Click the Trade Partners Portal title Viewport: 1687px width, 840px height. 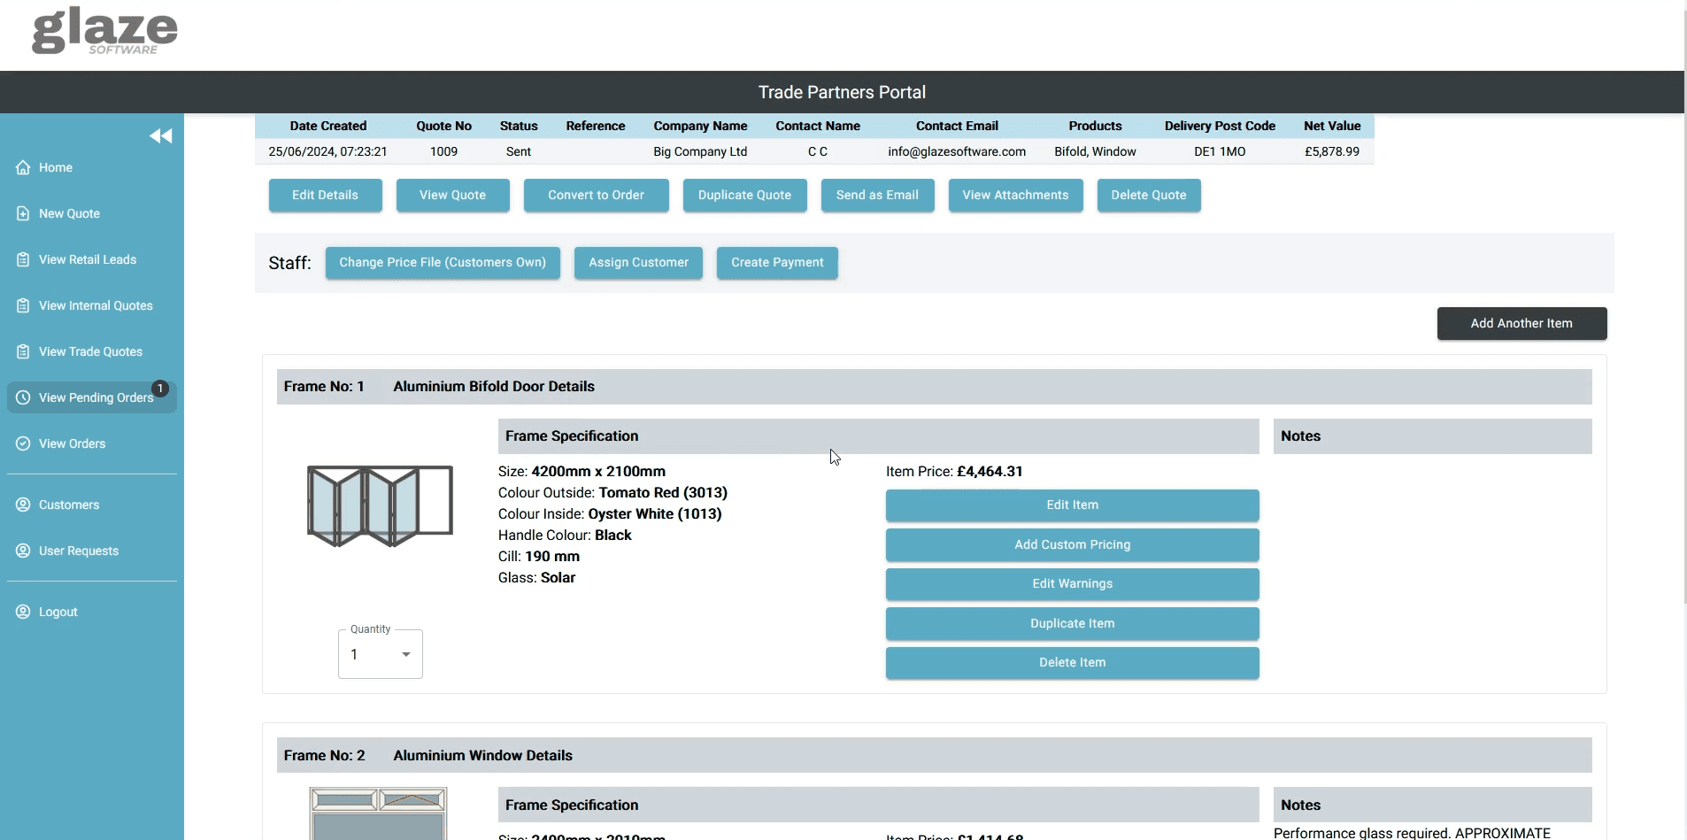pos(842,92)
